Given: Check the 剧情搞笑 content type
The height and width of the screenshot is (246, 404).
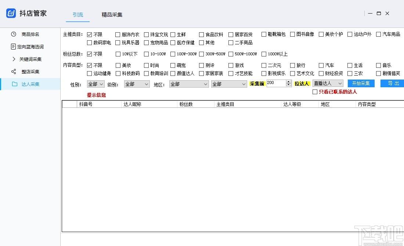Looking at the screenshot, I should click(379, 74).
